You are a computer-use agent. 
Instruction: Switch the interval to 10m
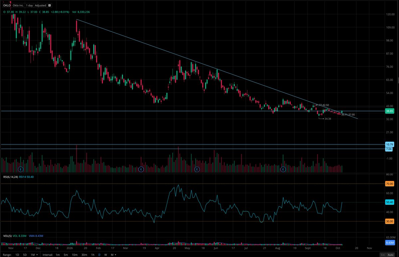(75, 255)
